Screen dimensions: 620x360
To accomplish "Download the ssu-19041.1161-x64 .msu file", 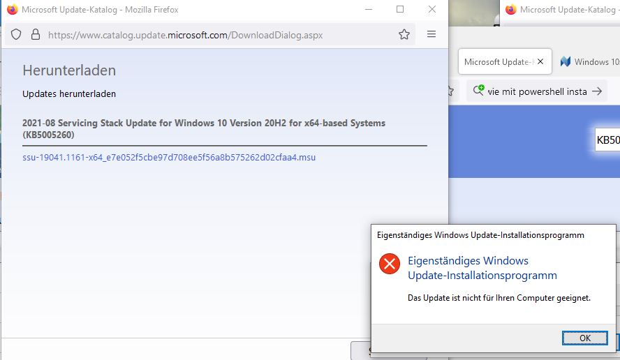I will pos(169,157).
